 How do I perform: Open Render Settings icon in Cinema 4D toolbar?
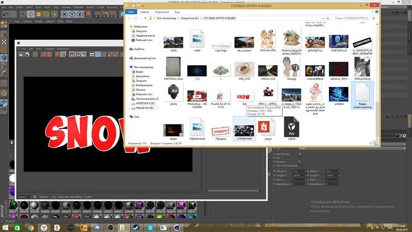coord(113,14)
